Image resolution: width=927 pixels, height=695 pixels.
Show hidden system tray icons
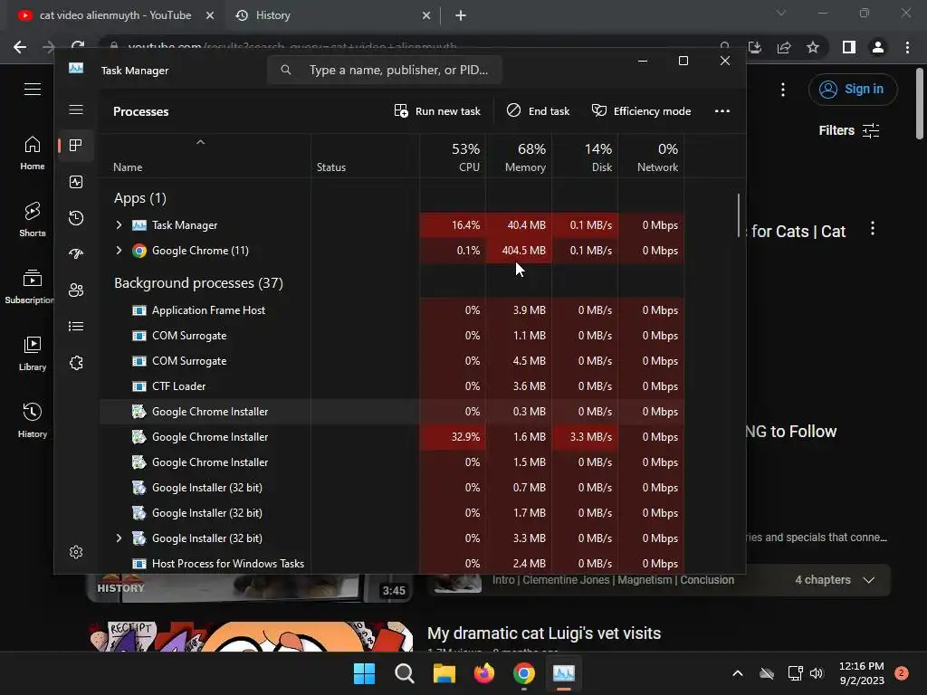(738, 673)
